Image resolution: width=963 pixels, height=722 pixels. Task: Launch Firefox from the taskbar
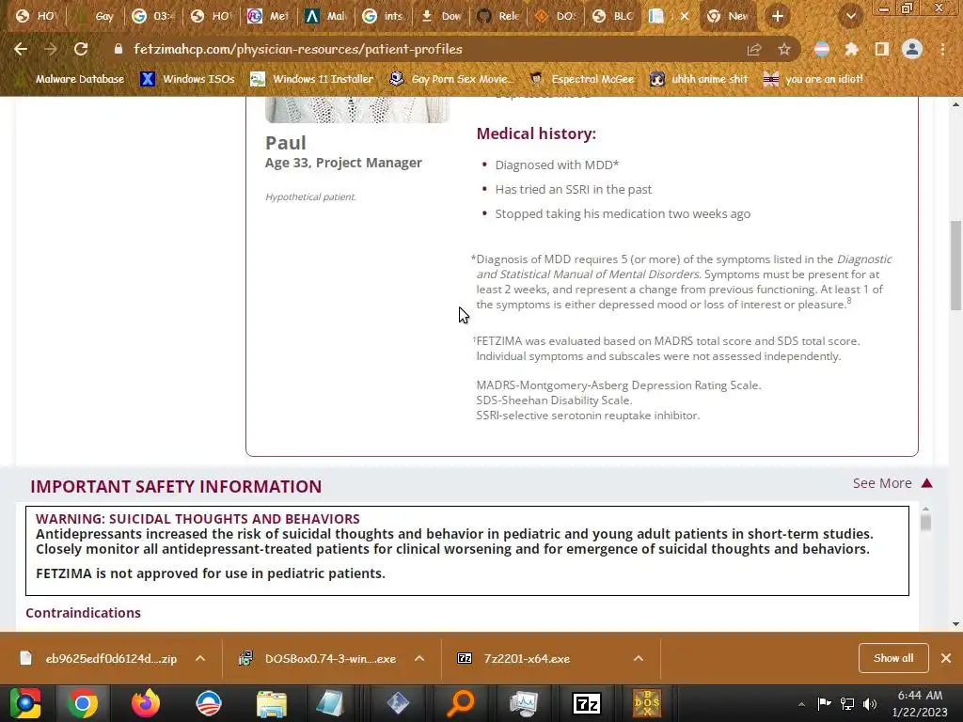(x=146, y=703)
